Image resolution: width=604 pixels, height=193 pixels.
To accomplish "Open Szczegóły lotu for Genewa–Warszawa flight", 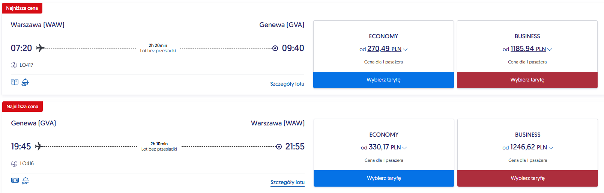I will 287,182.
